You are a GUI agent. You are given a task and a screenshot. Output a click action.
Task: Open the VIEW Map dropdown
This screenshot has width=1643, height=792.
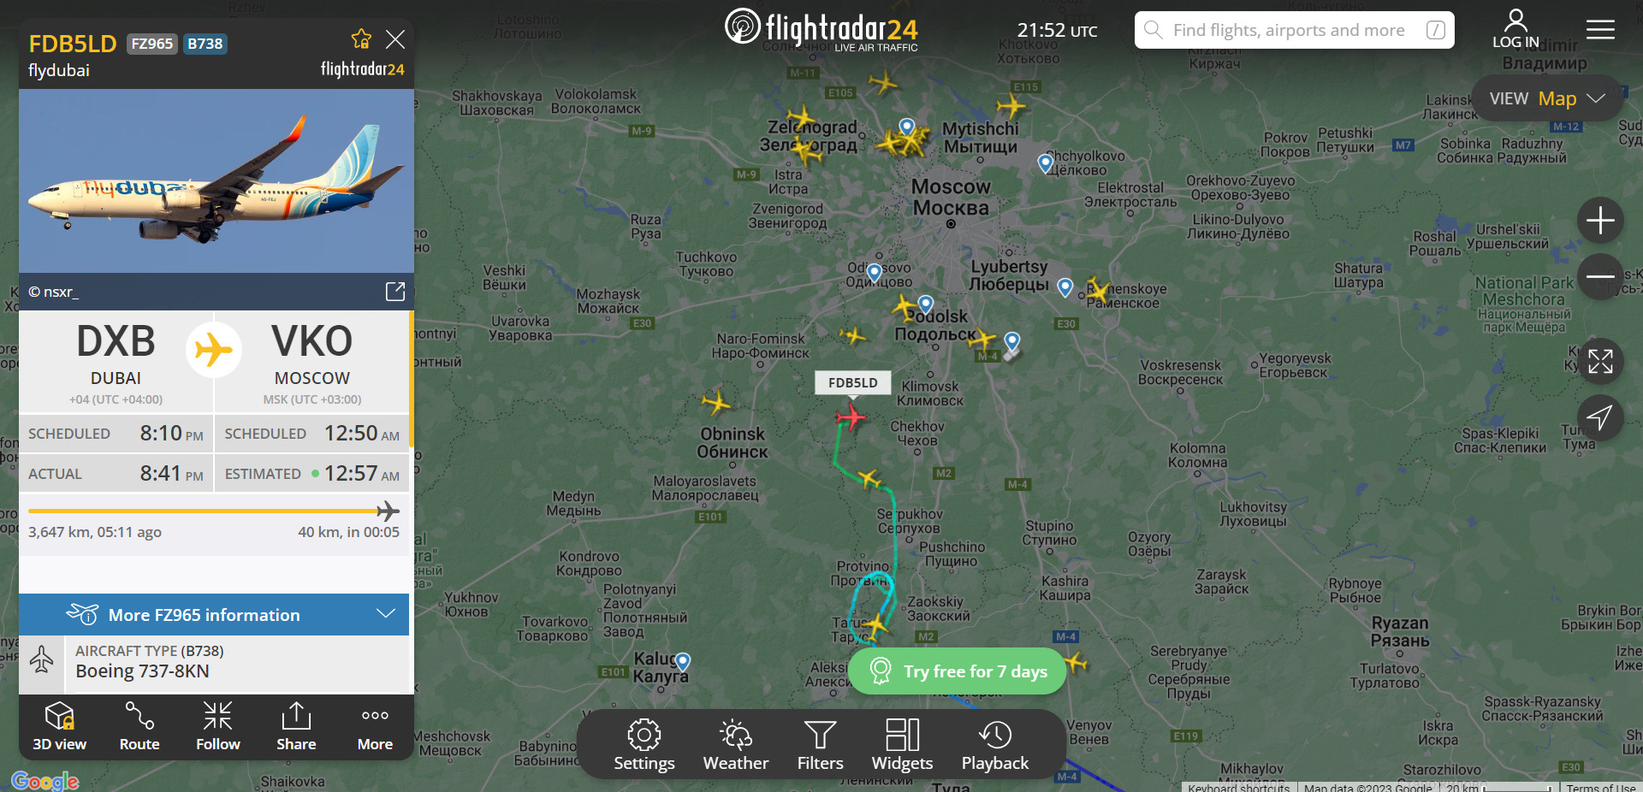[1547, 98]
